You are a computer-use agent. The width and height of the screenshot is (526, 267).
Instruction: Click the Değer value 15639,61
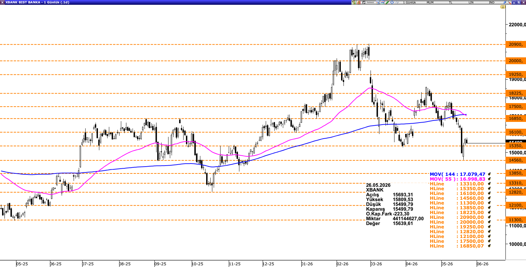click(x=403, y=223)
